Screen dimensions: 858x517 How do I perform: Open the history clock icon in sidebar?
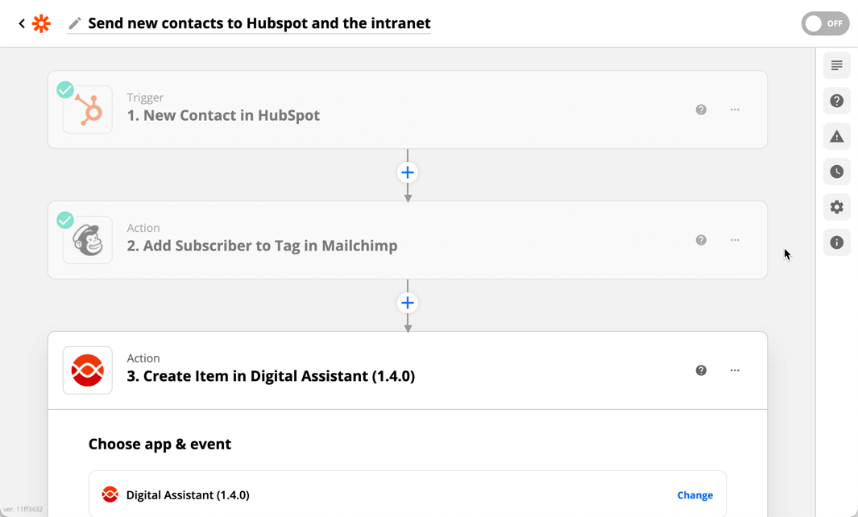point(837,172)
